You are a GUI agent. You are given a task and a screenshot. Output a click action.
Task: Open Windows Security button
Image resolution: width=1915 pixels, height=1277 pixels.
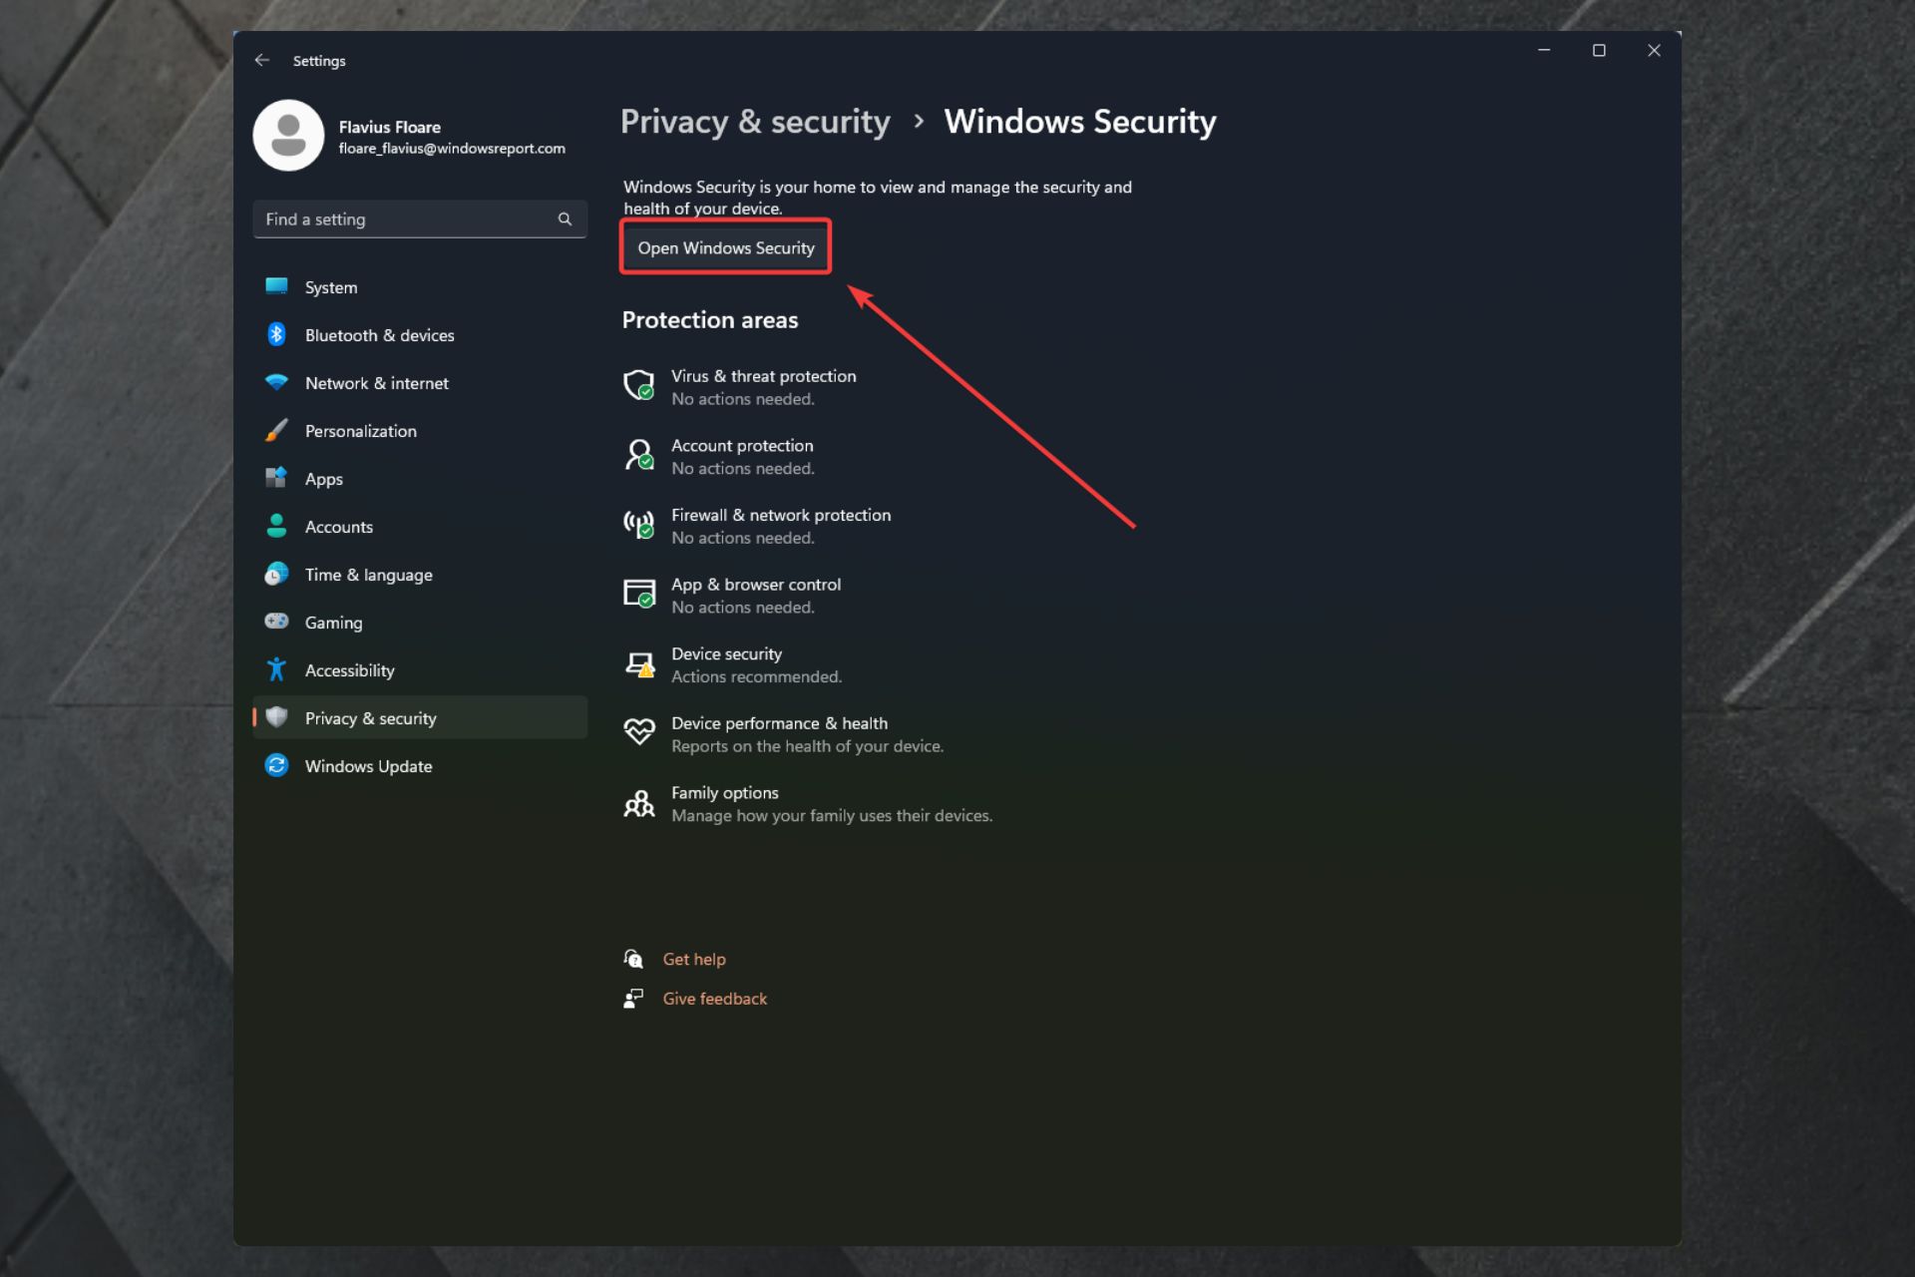coord(725,247)
